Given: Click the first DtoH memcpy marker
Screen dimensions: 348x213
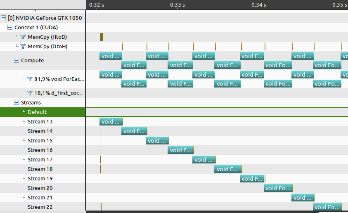Looking at the screenshot, I should (x=123, y=46).
